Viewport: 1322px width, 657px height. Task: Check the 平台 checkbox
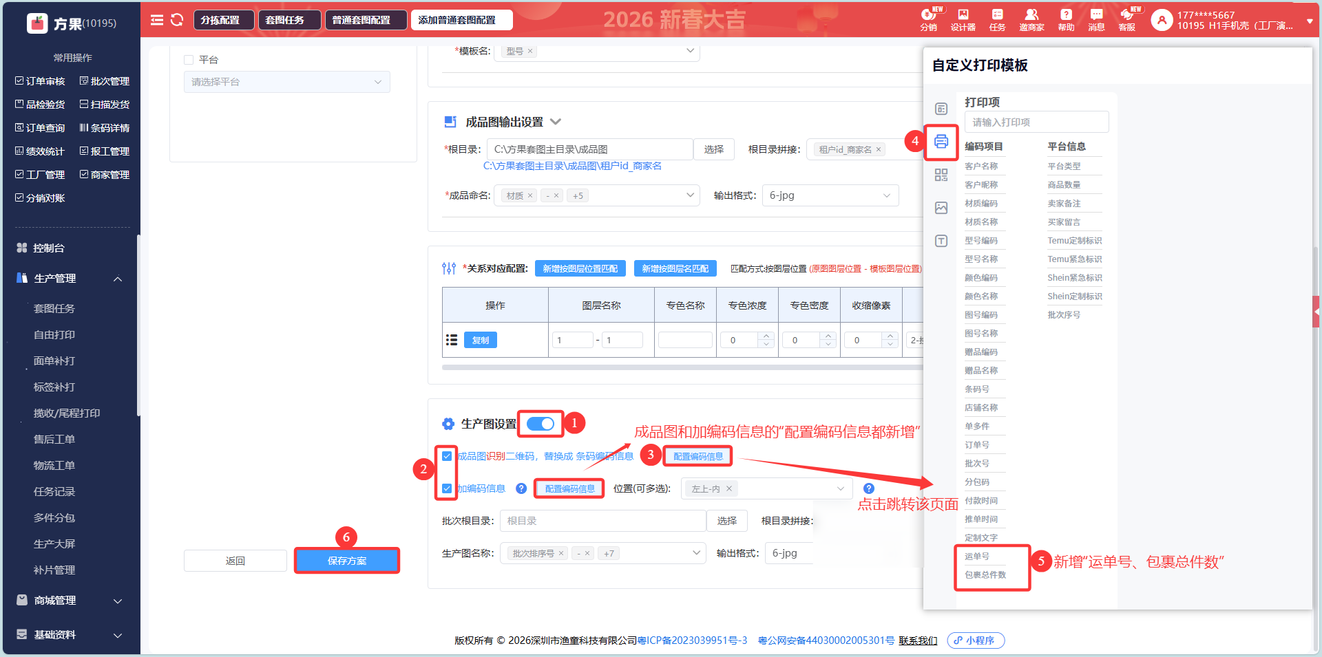189,60
